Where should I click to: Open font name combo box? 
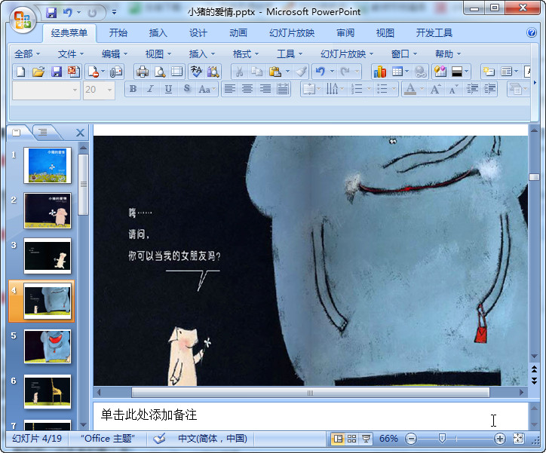point(46,90)
